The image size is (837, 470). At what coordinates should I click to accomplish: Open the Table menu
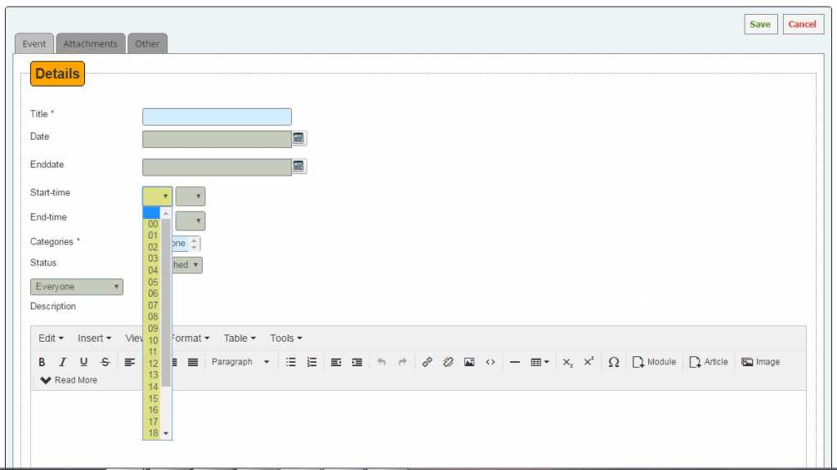pyautogui.click(x=239, y=338)
